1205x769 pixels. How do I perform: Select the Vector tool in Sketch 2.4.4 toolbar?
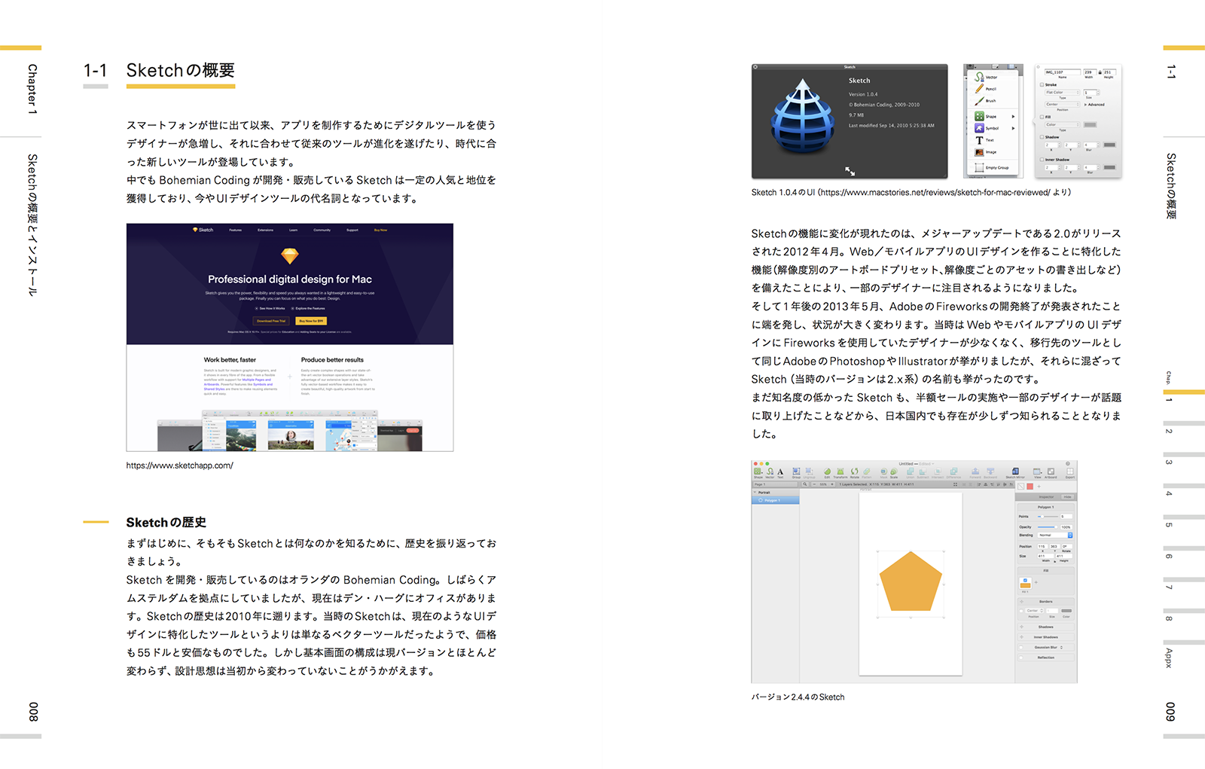[x=770, y=471]
